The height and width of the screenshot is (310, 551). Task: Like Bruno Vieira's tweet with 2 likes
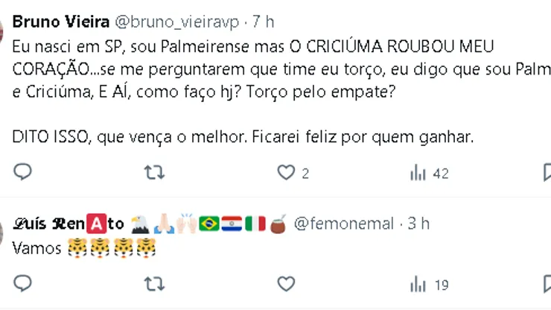(x=286, y=173)
